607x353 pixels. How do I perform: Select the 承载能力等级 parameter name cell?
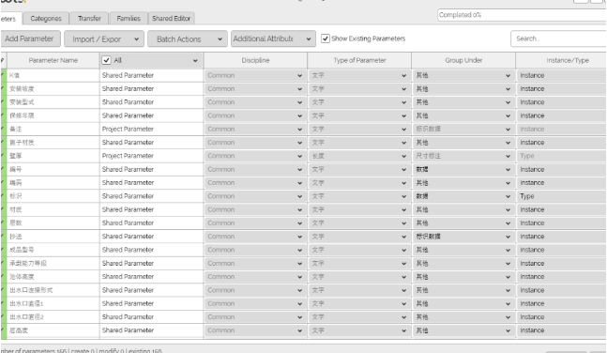pyautogui.click(x=53, y=264)
